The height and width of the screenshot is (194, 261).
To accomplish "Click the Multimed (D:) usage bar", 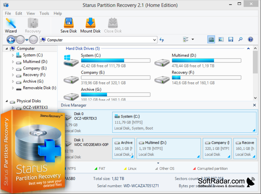I will point(207,61).
